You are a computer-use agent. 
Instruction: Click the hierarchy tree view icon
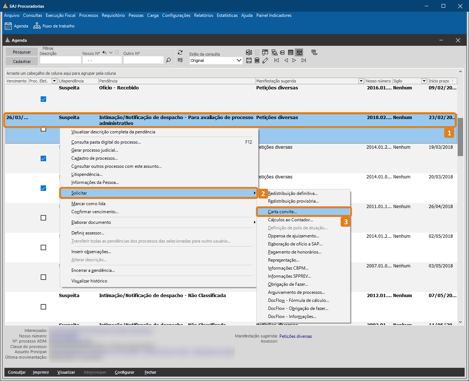point(274,52)
